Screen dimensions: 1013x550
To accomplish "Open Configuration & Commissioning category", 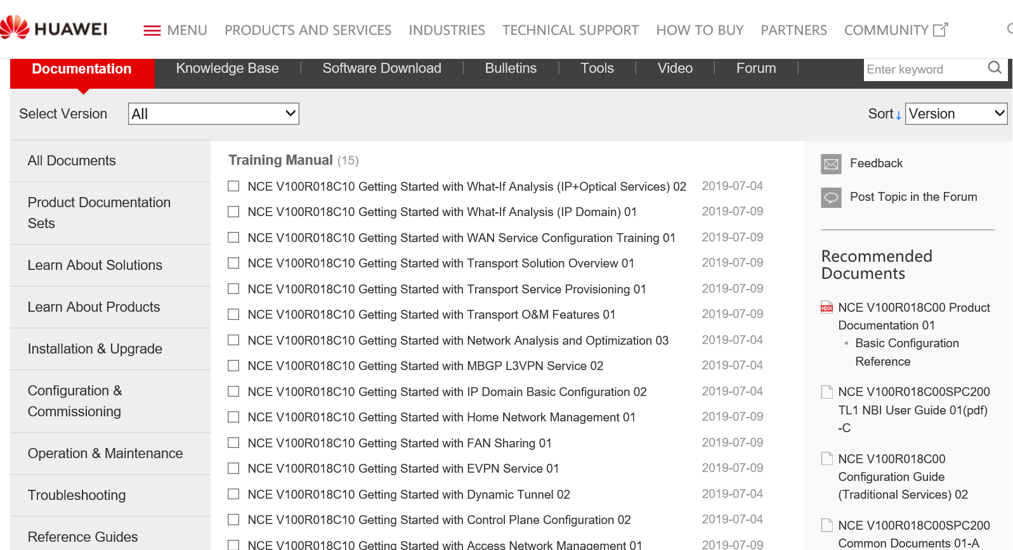I will click(110, 401).
